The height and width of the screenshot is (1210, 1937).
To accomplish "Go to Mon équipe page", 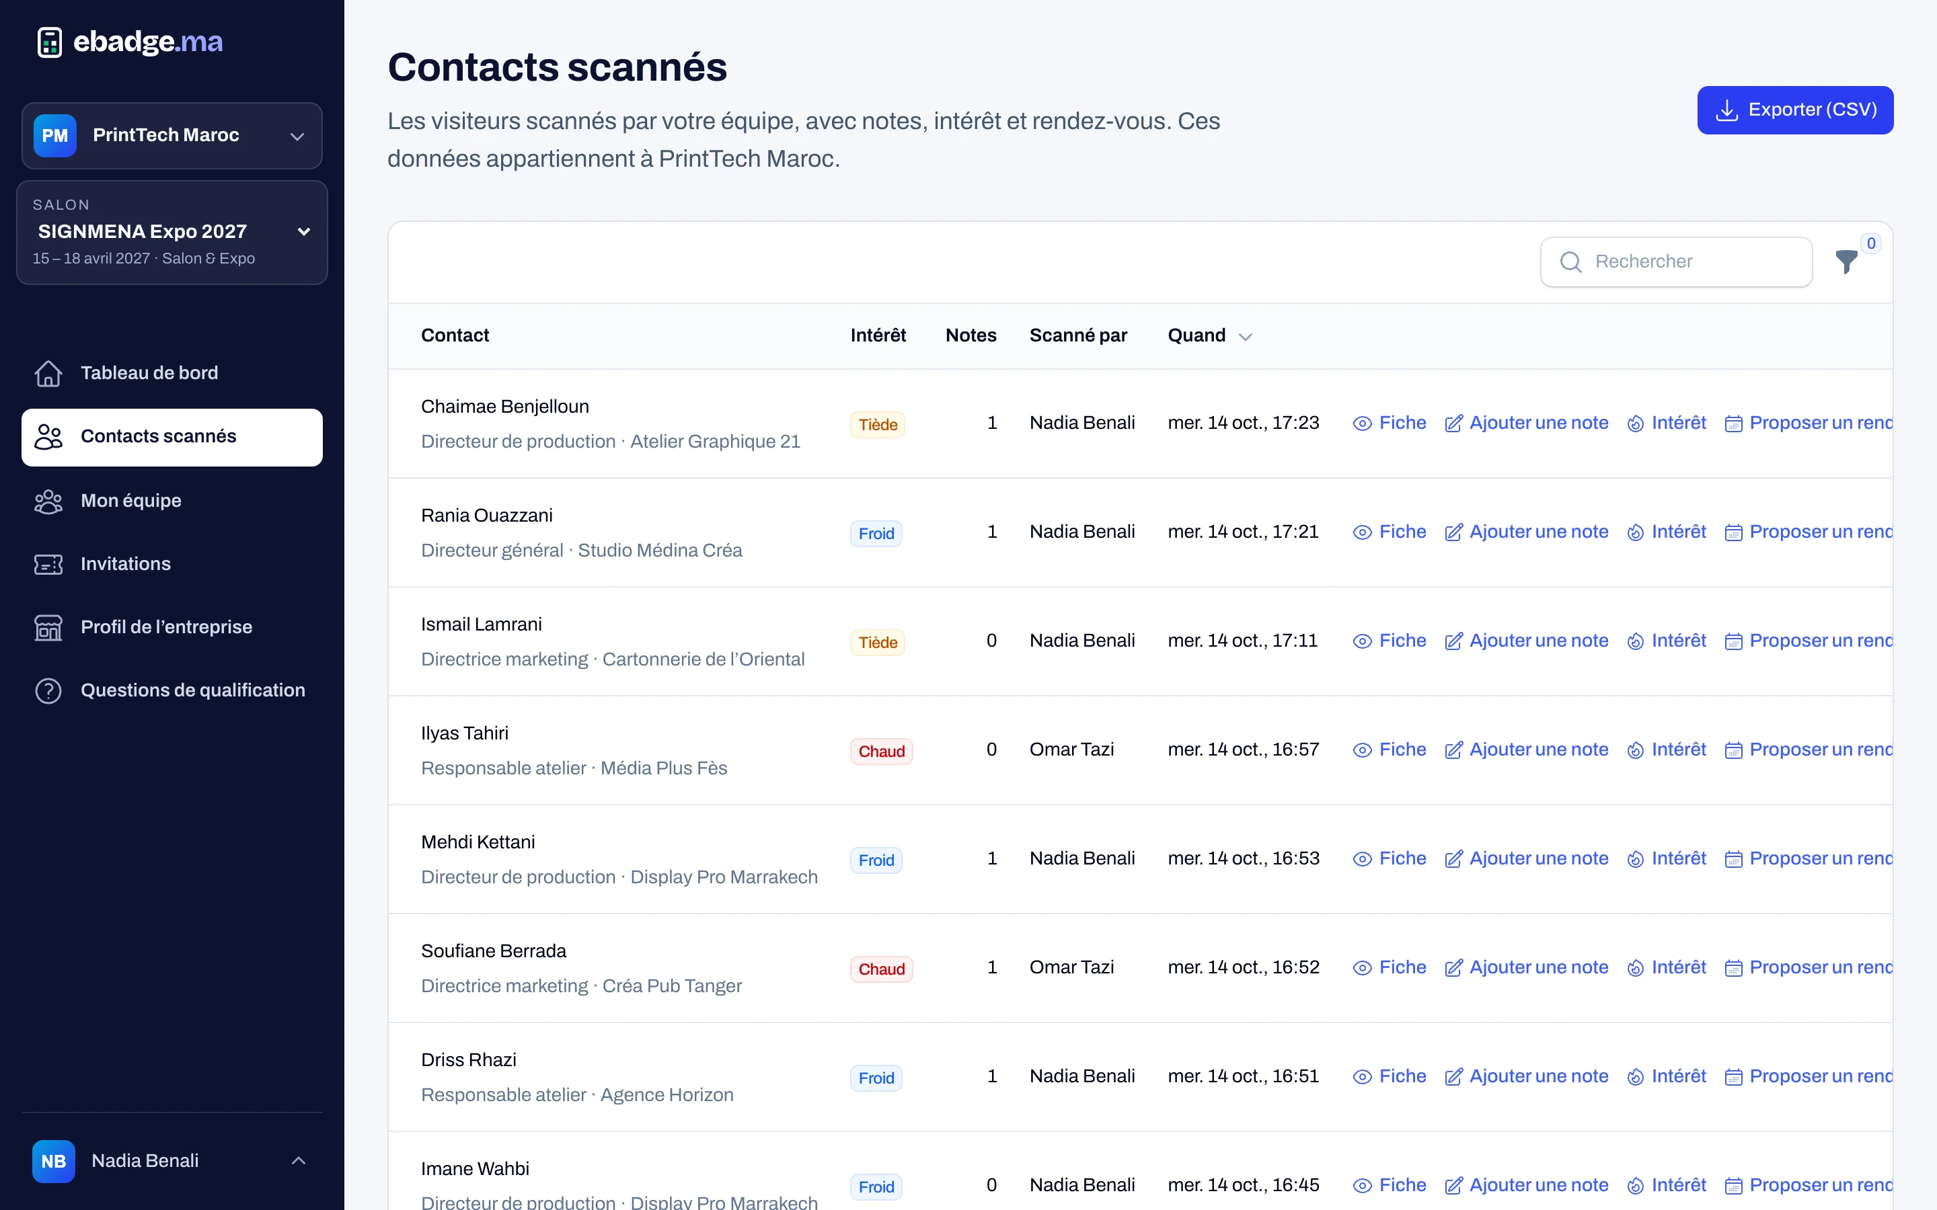I will tap(172, 501).
